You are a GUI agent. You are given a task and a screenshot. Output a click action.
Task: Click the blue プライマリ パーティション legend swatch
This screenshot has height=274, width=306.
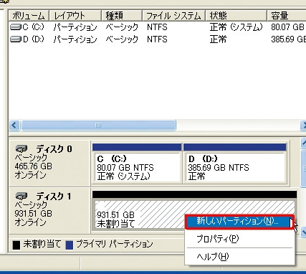[x=70, y=245]
